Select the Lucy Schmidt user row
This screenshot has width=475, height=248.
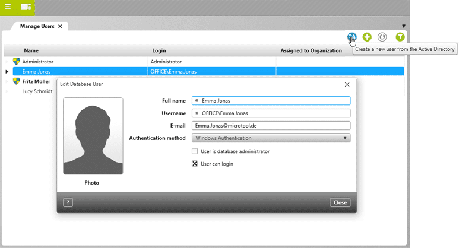point(37,91)
